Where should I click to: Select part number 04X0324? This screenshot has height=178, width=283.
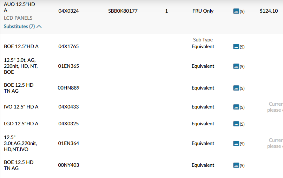[68, 11]
